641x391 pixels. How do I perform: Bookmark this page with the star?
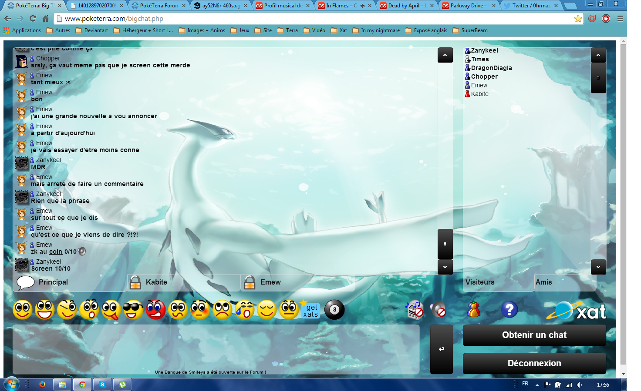578,19
